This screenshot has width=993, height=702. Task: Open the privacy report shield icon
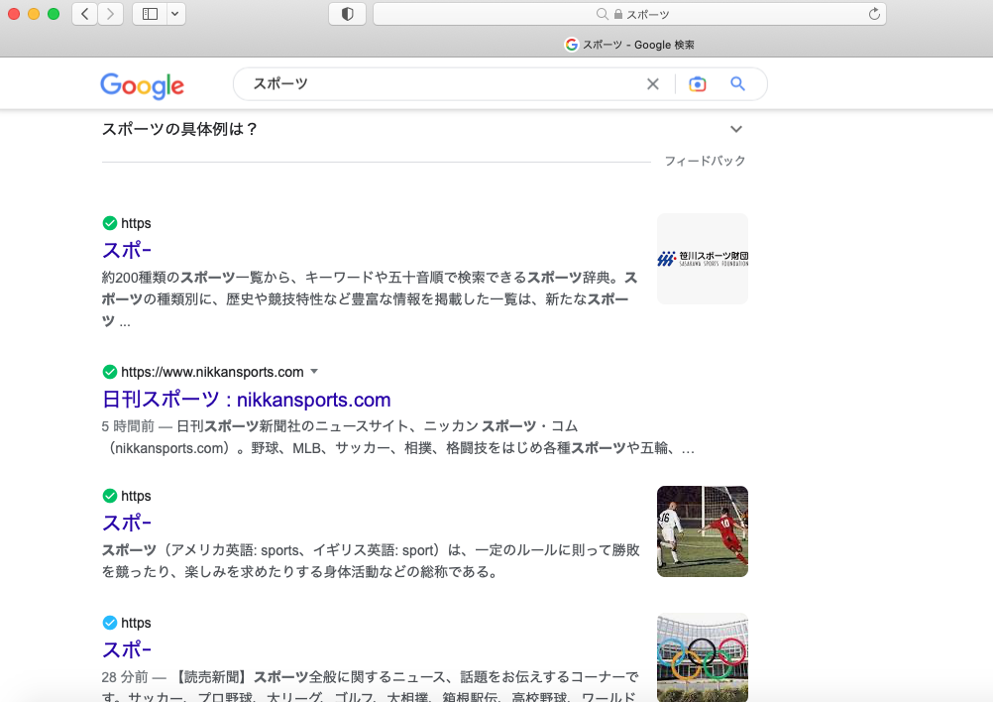(347, 14)
